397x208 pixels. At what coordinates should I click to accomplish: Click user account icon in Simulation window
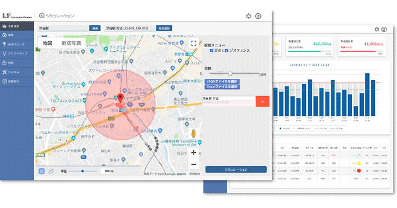click(x=258, y=16)
